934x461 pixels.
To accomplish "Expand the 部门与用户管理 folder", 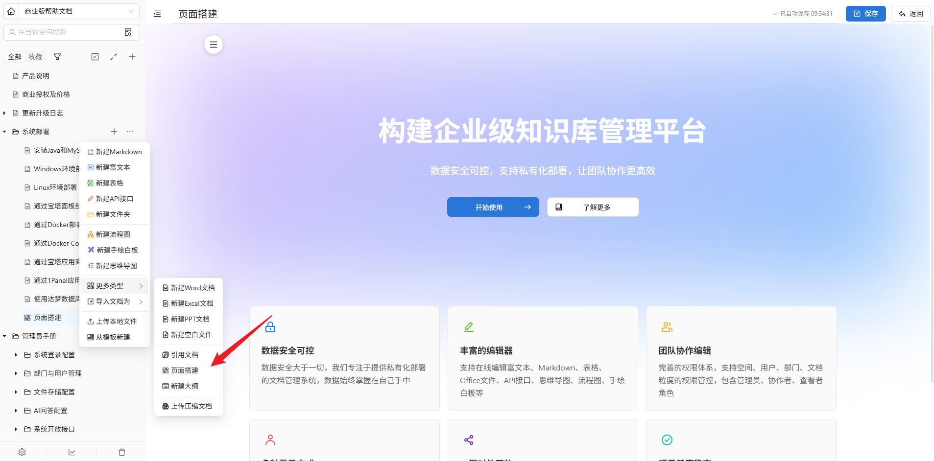I will pyautogui.click(x=16, y=373).
